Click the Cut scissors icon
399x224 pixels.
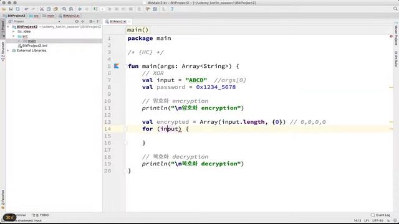point(42,9)
